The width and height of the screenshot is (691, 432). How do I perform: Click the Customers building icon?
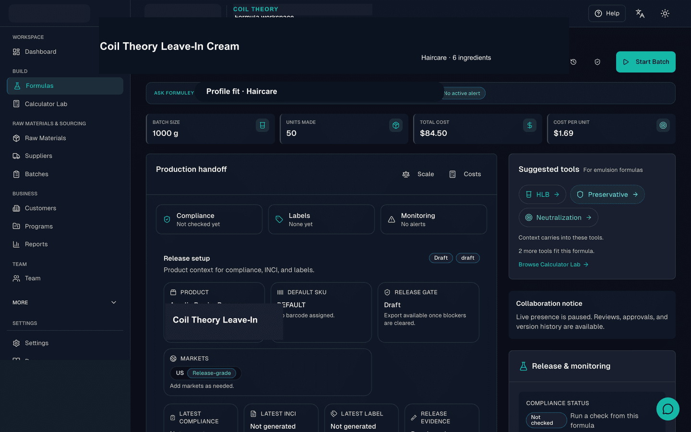click(x=16, y=208)
